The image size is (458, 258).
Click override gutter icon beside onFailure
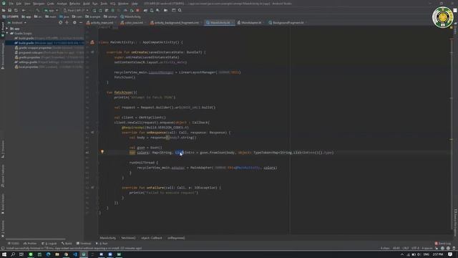(x=92, y=188)
